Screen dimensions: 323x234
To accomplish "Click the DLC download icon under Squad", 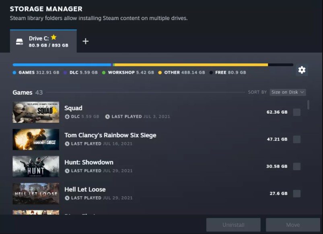I will click(x=67, y=117).
